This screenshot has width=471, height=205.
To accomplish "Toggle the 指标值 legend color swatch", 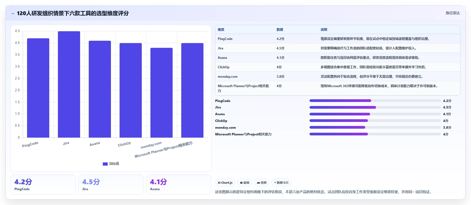I will (105, 164).
